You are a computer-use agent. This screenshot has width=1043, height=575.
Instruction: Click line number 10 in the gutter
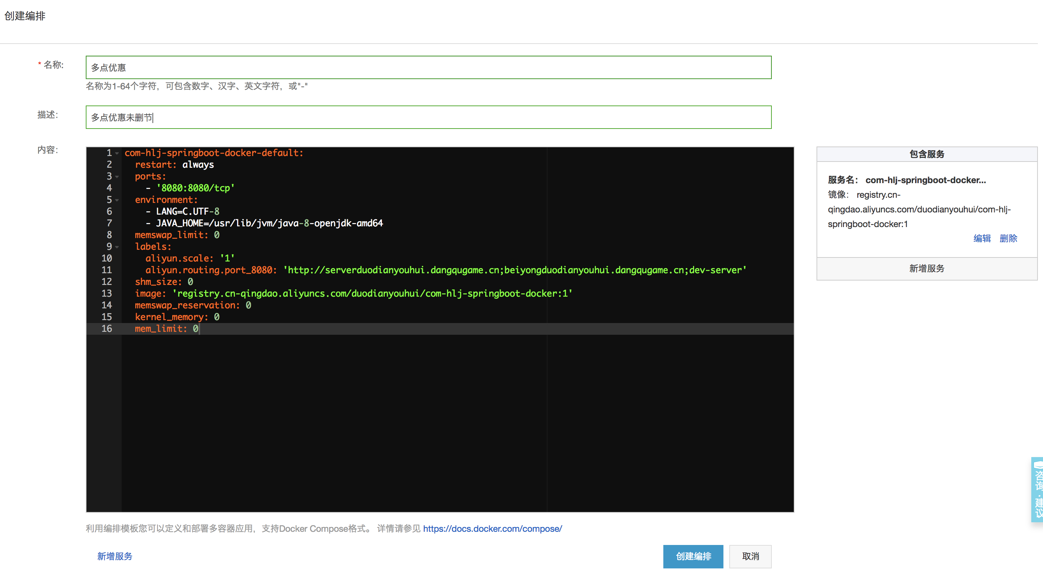(107, 258)
